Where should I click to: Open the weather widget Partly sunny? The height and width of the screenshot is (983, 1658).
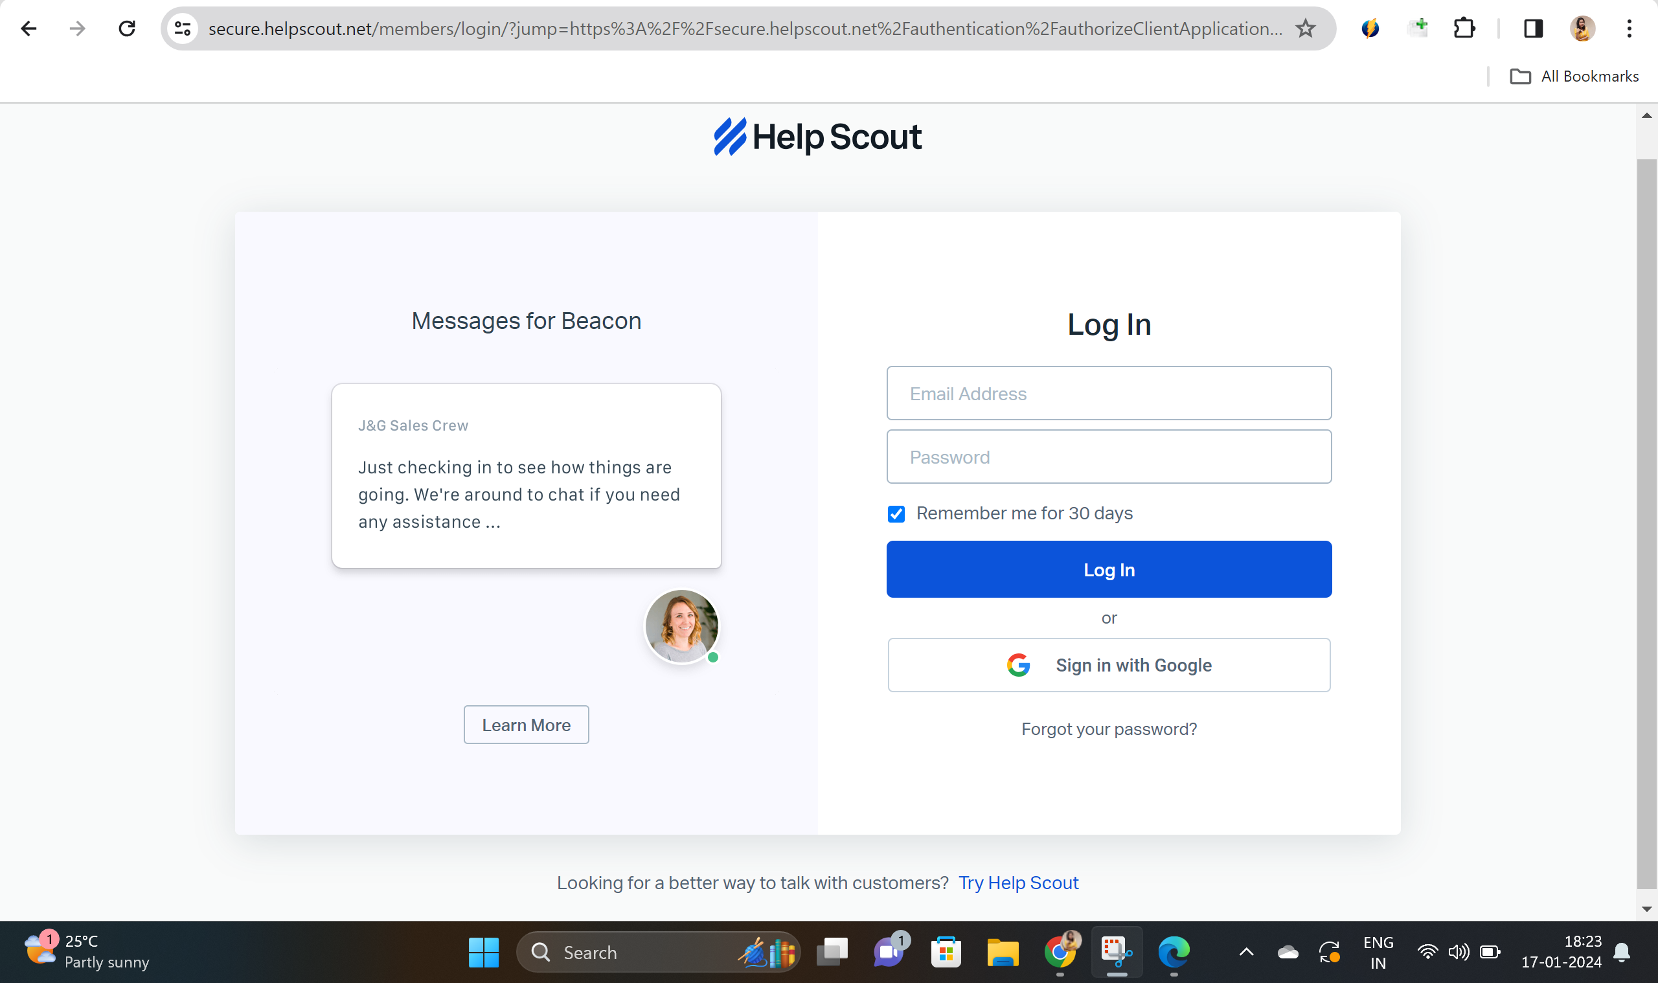86,953
